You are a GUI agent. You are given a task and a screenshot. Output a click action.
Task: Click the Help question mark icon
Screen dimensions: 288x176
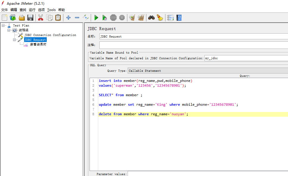pyautogui.click(x=179, y=18)
